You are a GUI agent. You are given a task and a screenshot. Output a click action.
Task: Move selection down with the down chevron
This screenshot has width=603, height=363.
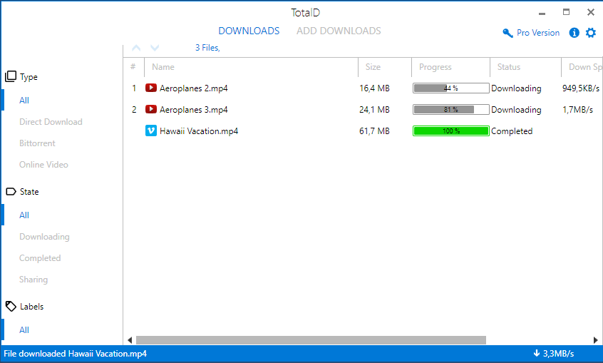pos(155,48)
